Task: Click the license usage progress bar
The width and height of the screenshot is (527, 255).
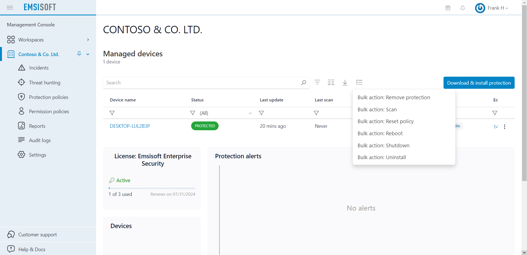Action: coord(152,188)
